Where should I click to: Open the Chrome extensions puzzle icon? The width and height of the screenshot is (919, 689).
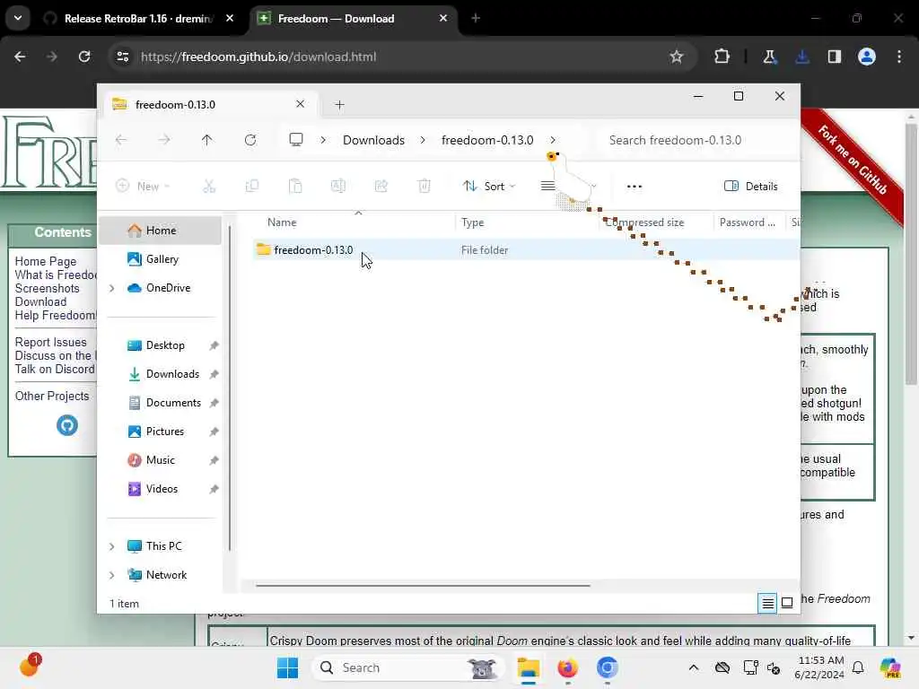(722, 57)
